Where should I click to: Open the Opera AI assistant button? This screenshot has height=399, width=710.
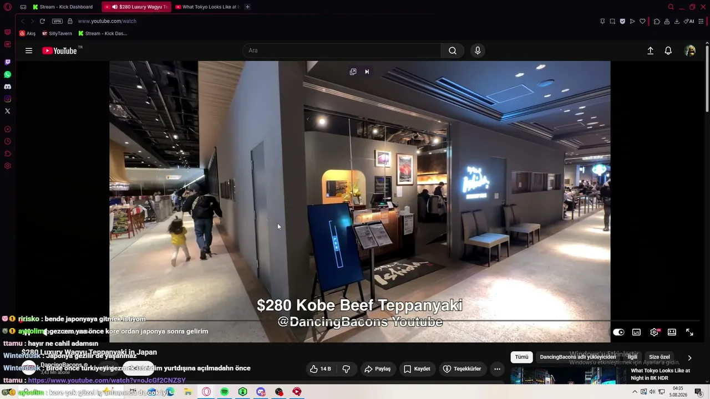689,21
